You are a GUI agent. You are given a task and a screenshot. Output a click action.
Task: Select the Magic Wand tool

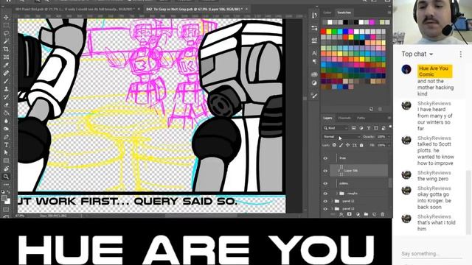(6, 41)
